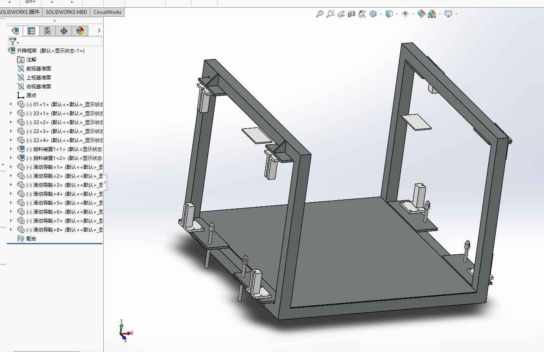Select the 22<4> component row
This screenshot has width=544, height=352.
click(x=60, y=140)
